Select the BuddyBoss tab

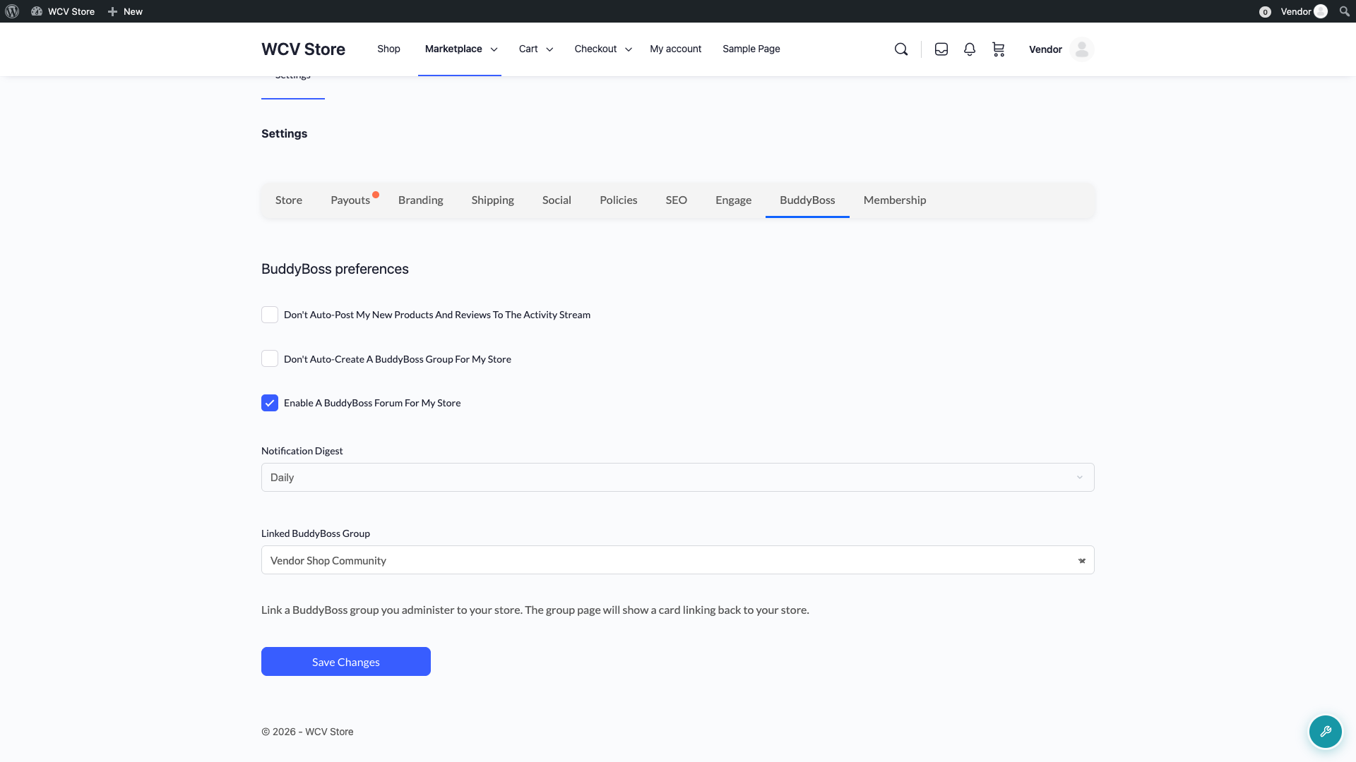(x=807, y=200)
